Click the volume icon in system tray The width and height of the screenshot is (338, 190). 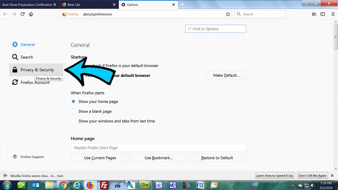(x=313, y=185)
